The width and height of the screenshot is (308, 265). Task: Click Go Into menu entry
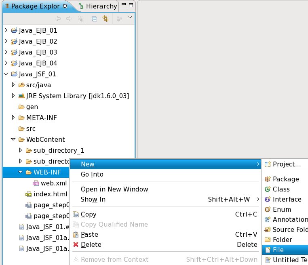(92, 175)
